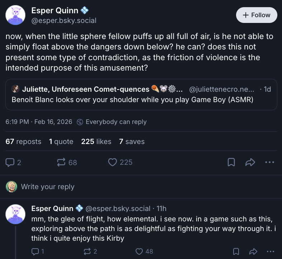This screenshot has width=282, height=259.
Task: Reply to the Kirby follow-up post
Action: click(x=35, y=251)
